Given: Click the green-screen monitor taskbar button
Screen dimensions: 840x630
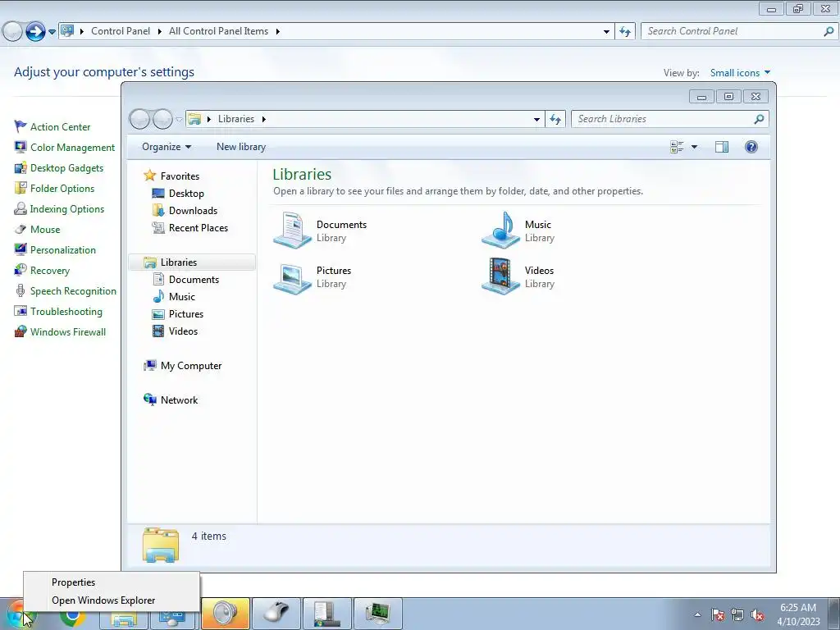Looking at the screenshot, I should (377, 614).
